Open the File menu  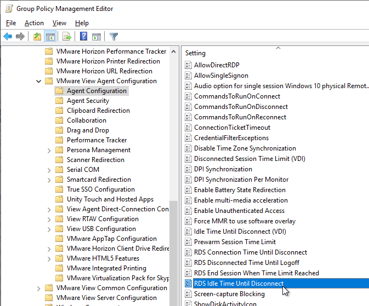click(x=11, y=23)
